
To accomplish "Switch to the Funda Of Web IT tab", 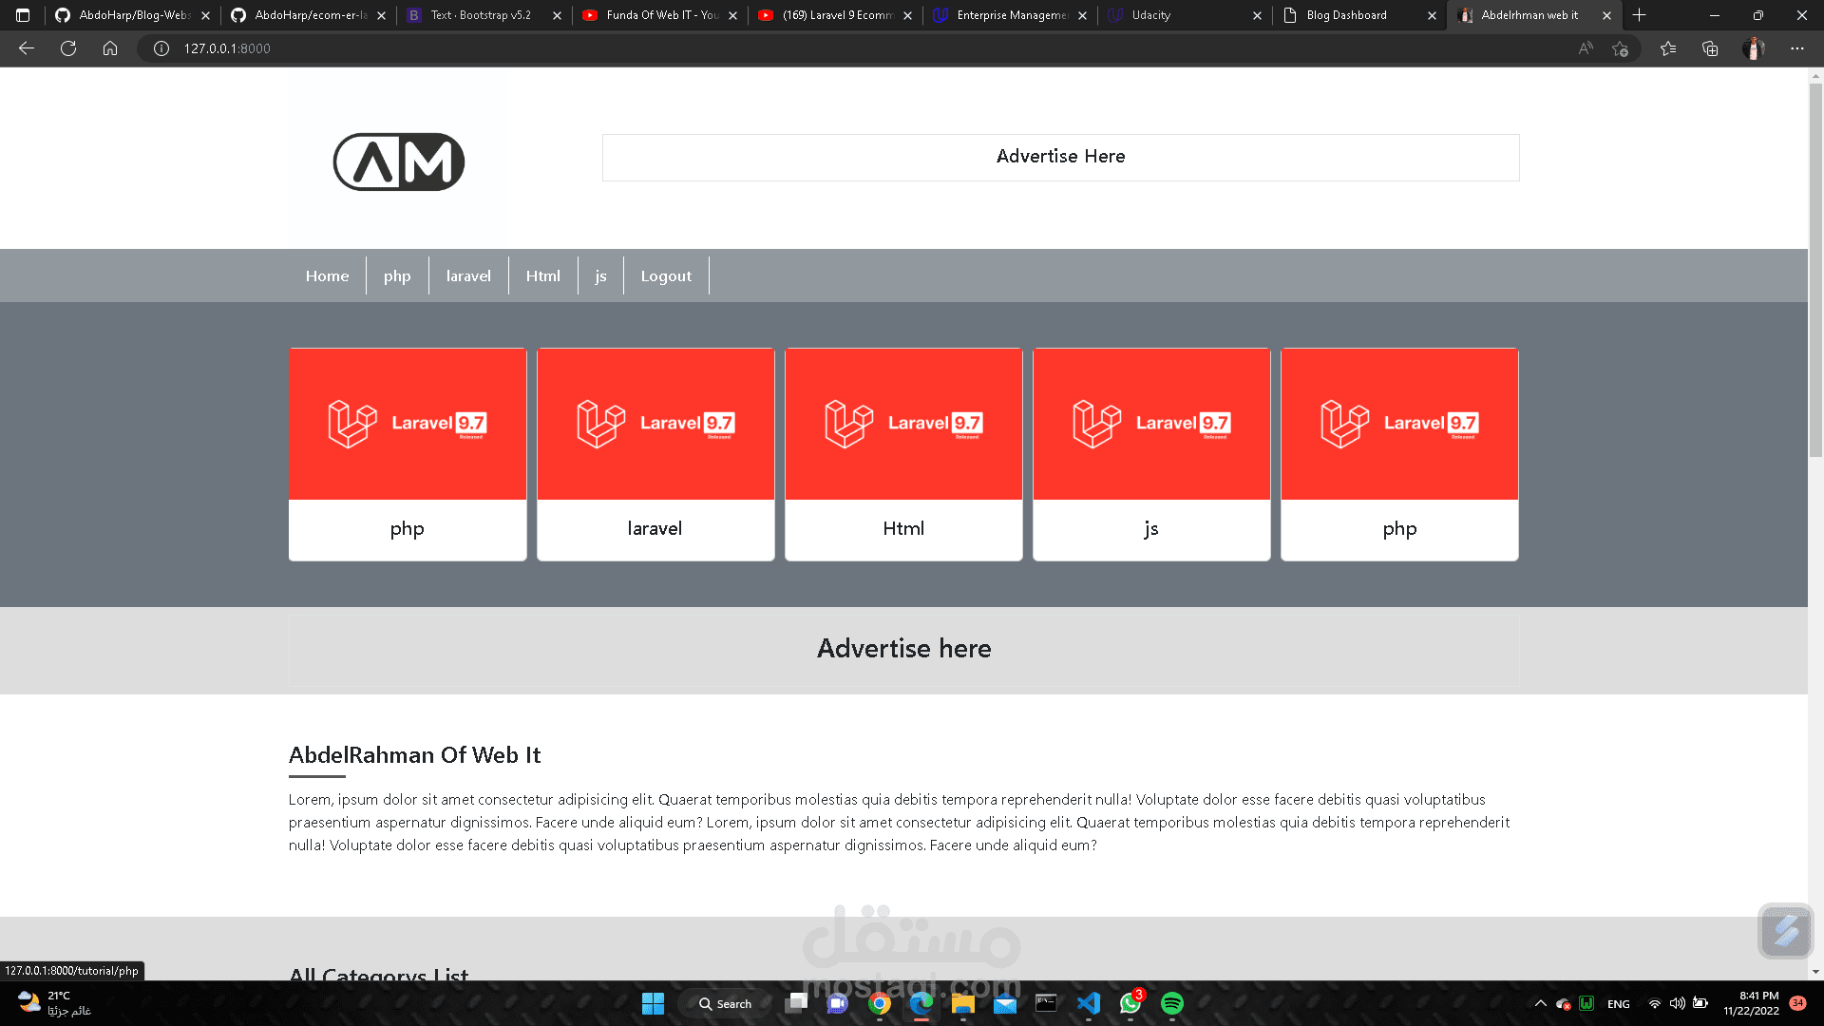I will click(660, 15).
